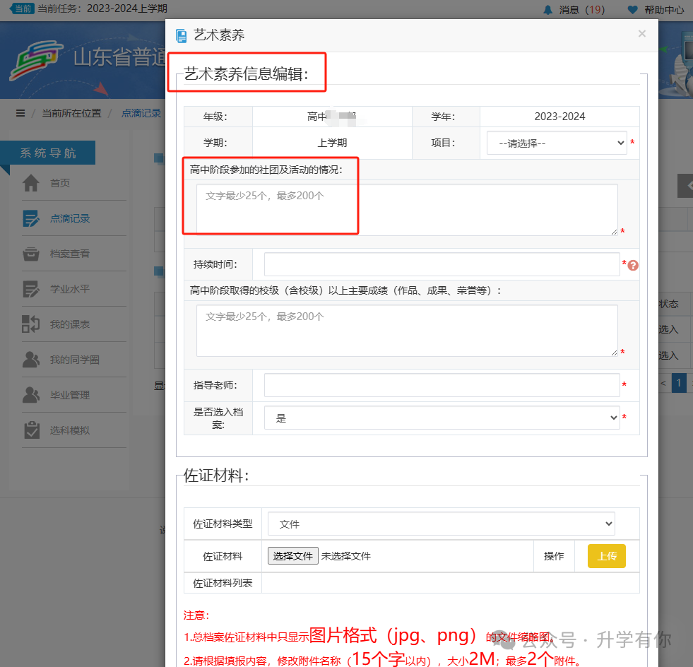Click inside the 指导老师 input field
693x667 pixels.
[442, 384]
